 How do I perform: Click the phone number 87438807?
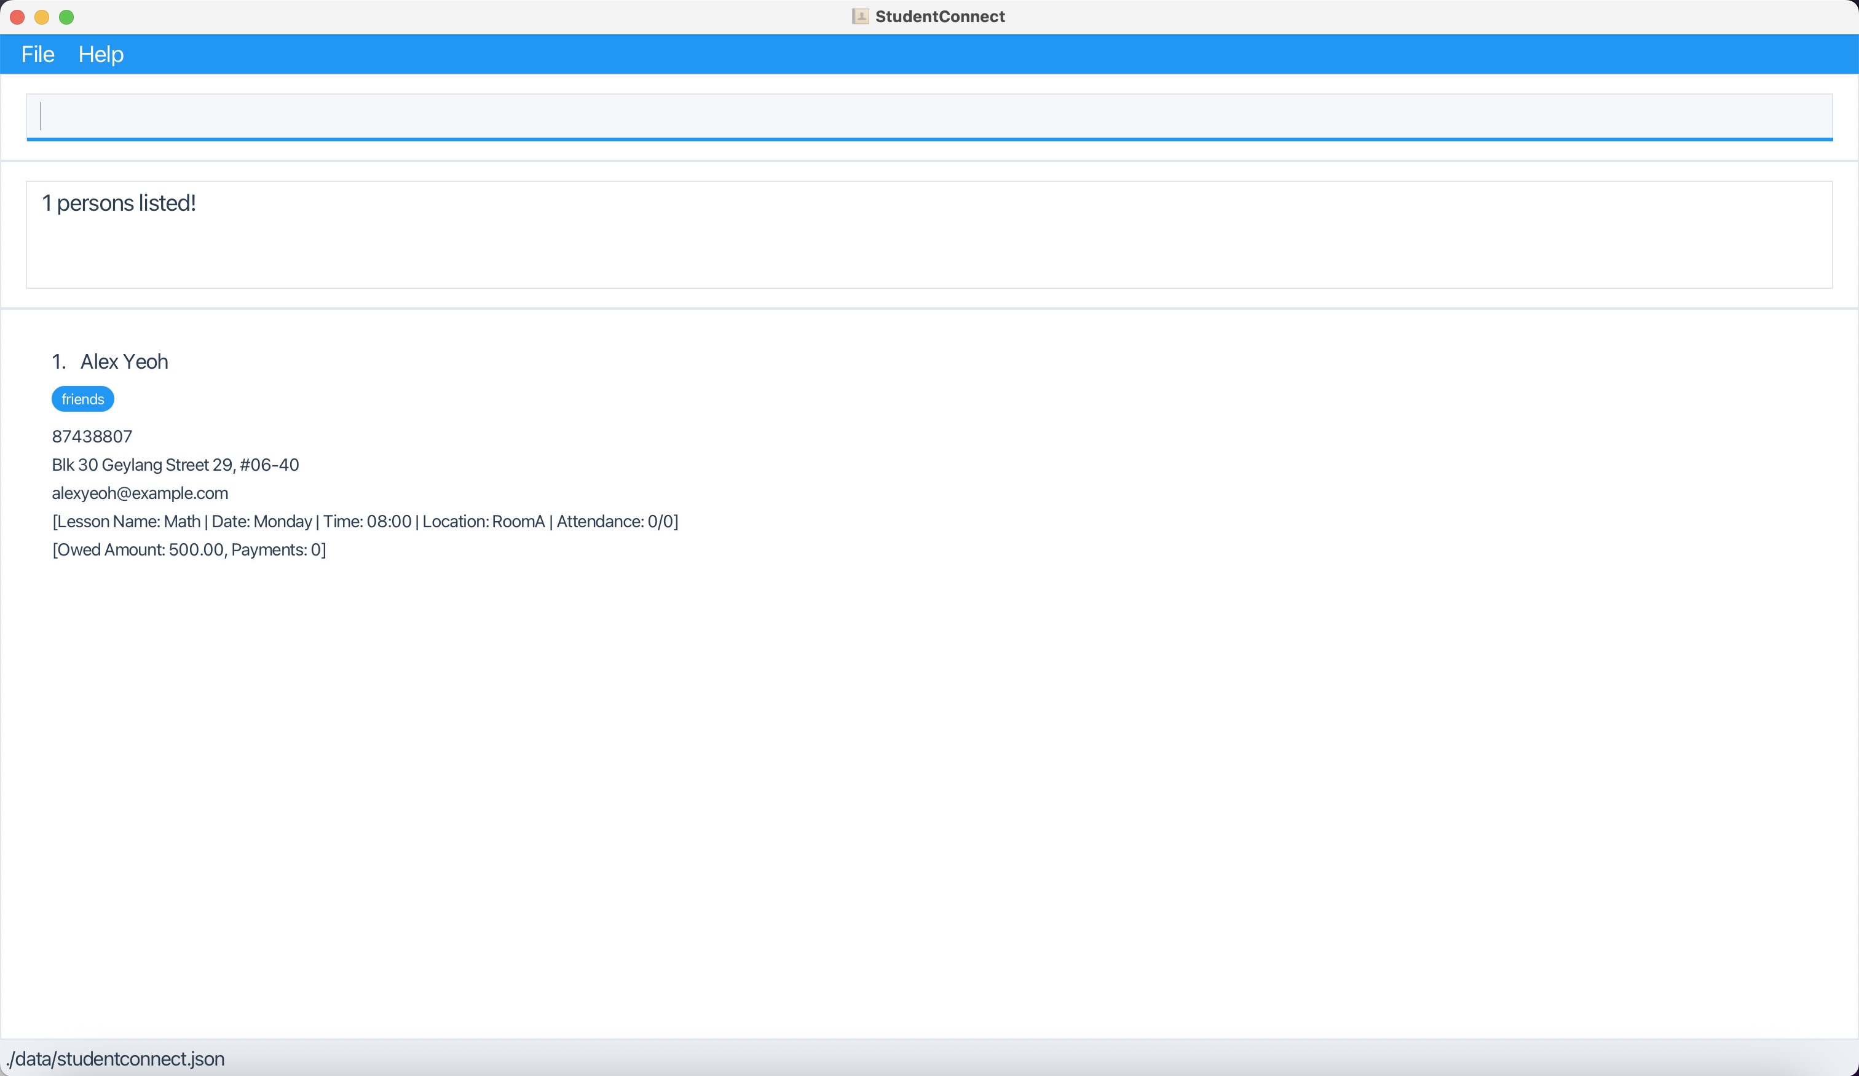coord(92,436)
